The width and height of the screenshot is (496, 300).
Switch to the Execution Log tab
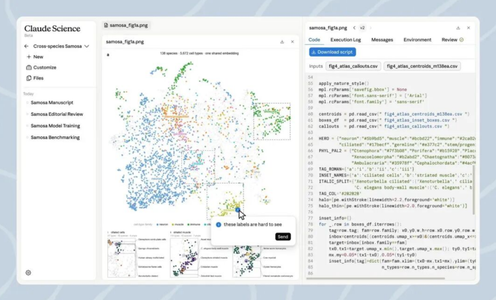click(x=345, y=40)
